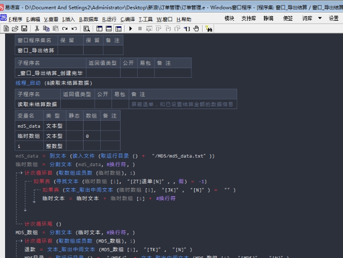Open the F.程序 menu

[15, 19]
